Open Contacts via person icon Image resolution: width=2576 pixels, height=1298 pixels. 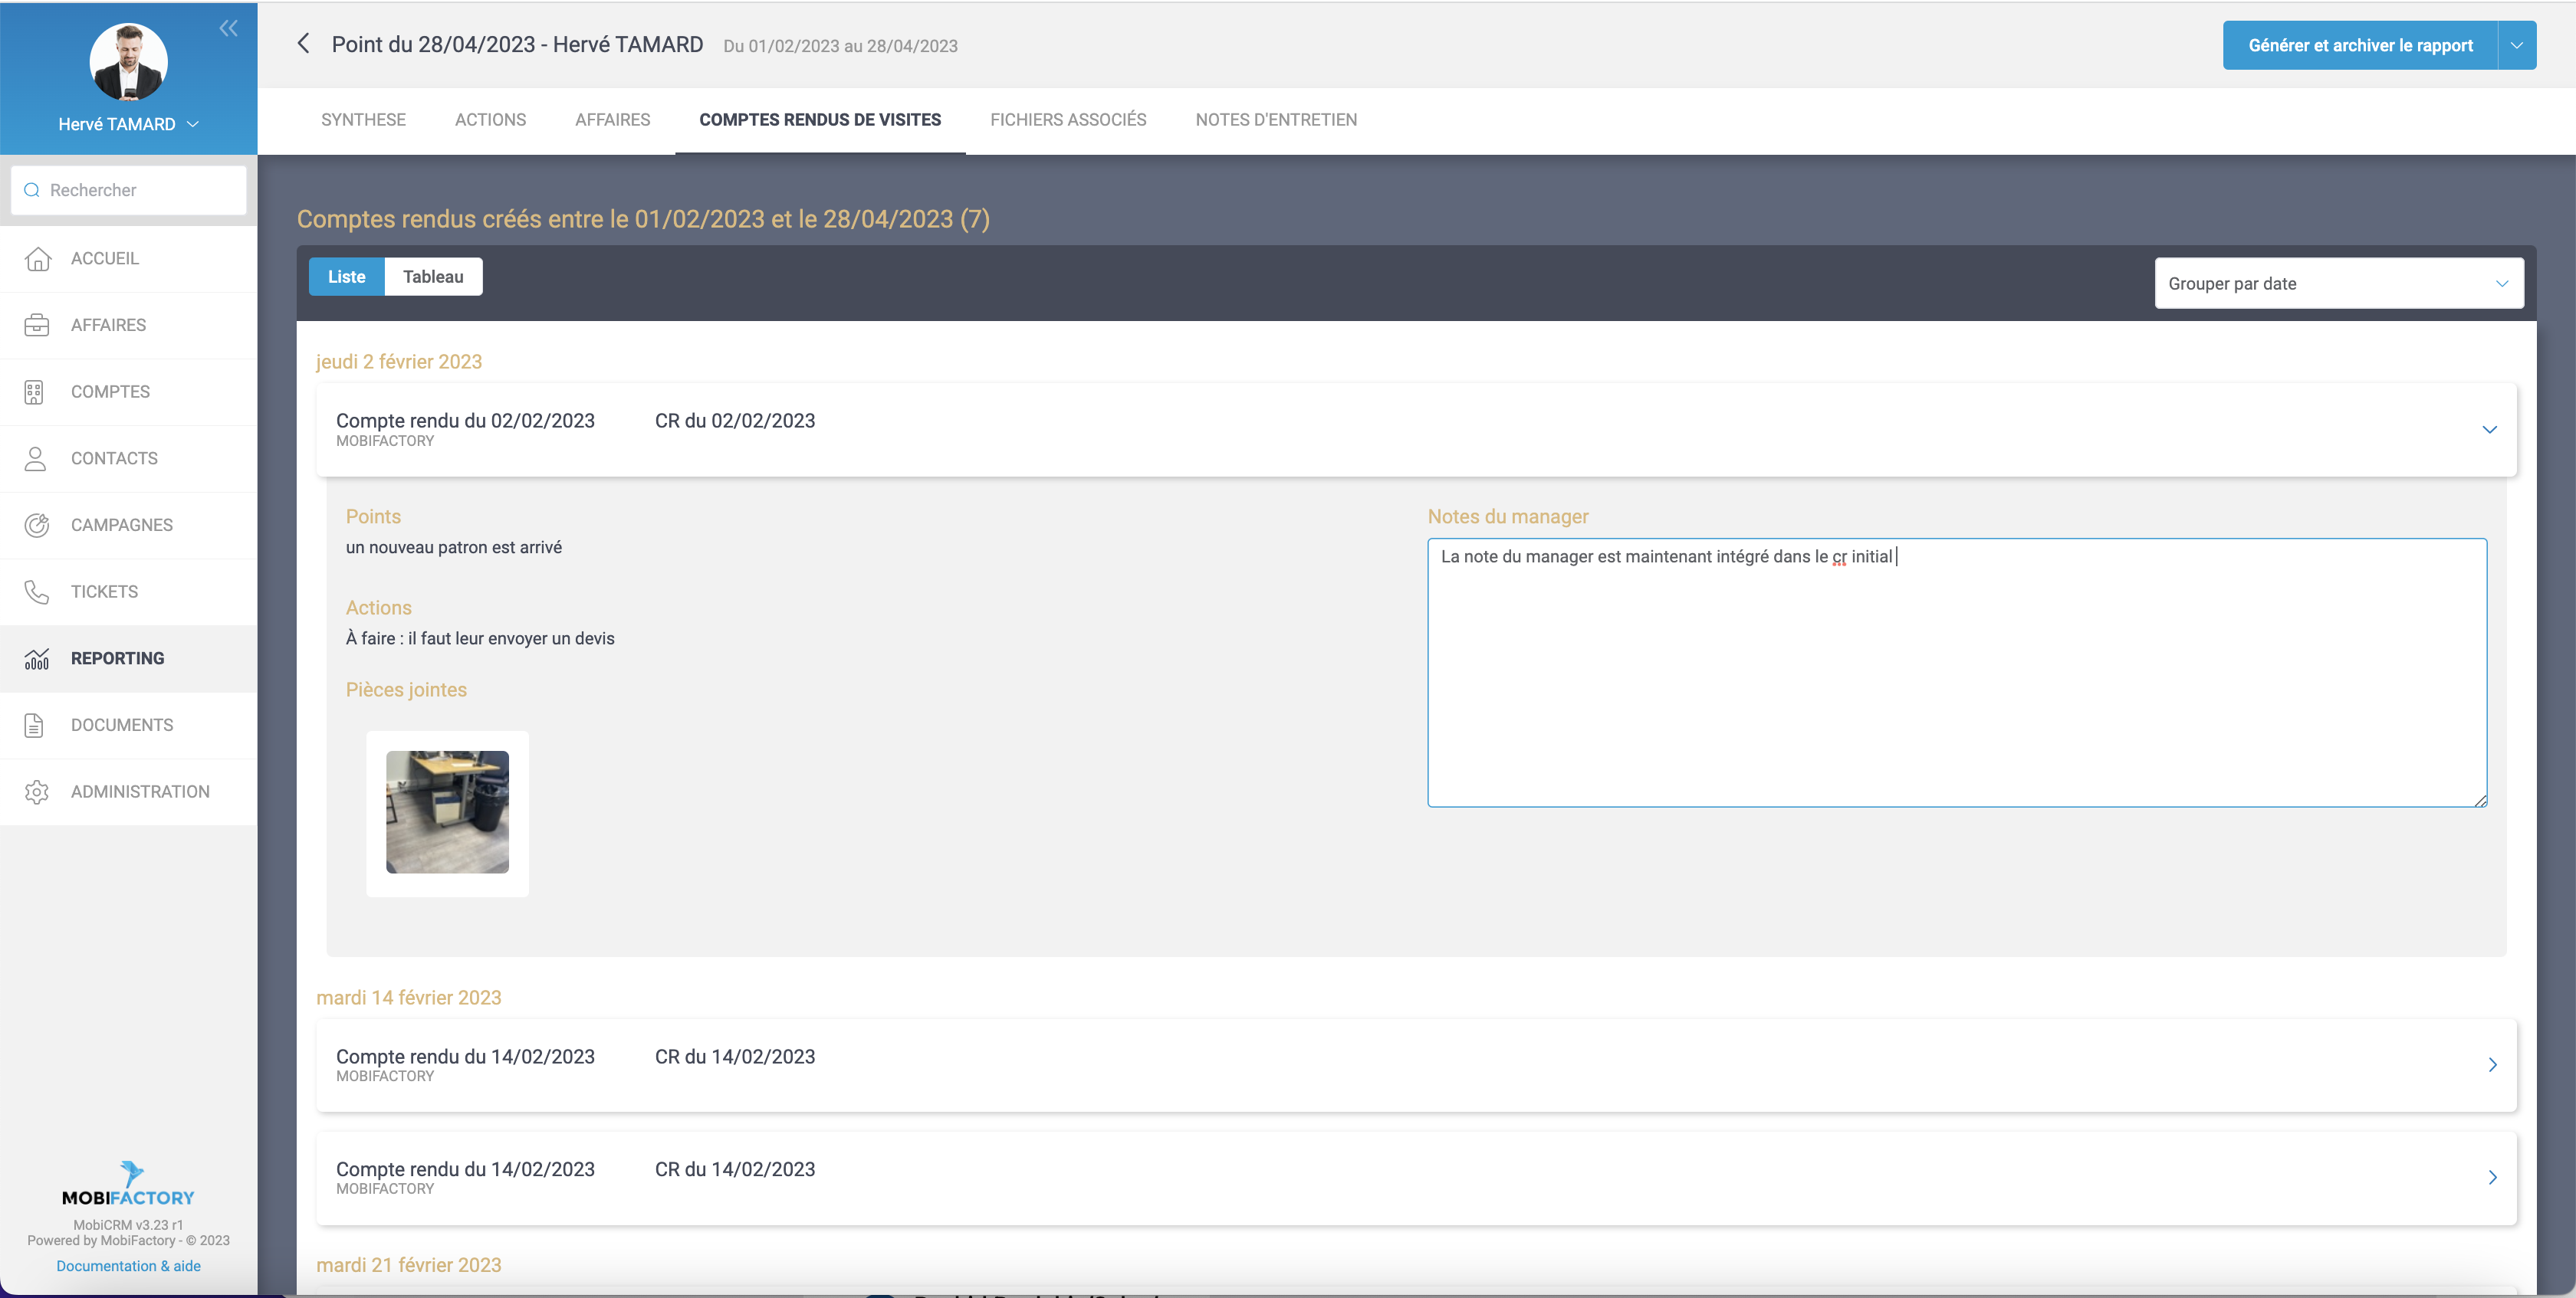point(36,459)
